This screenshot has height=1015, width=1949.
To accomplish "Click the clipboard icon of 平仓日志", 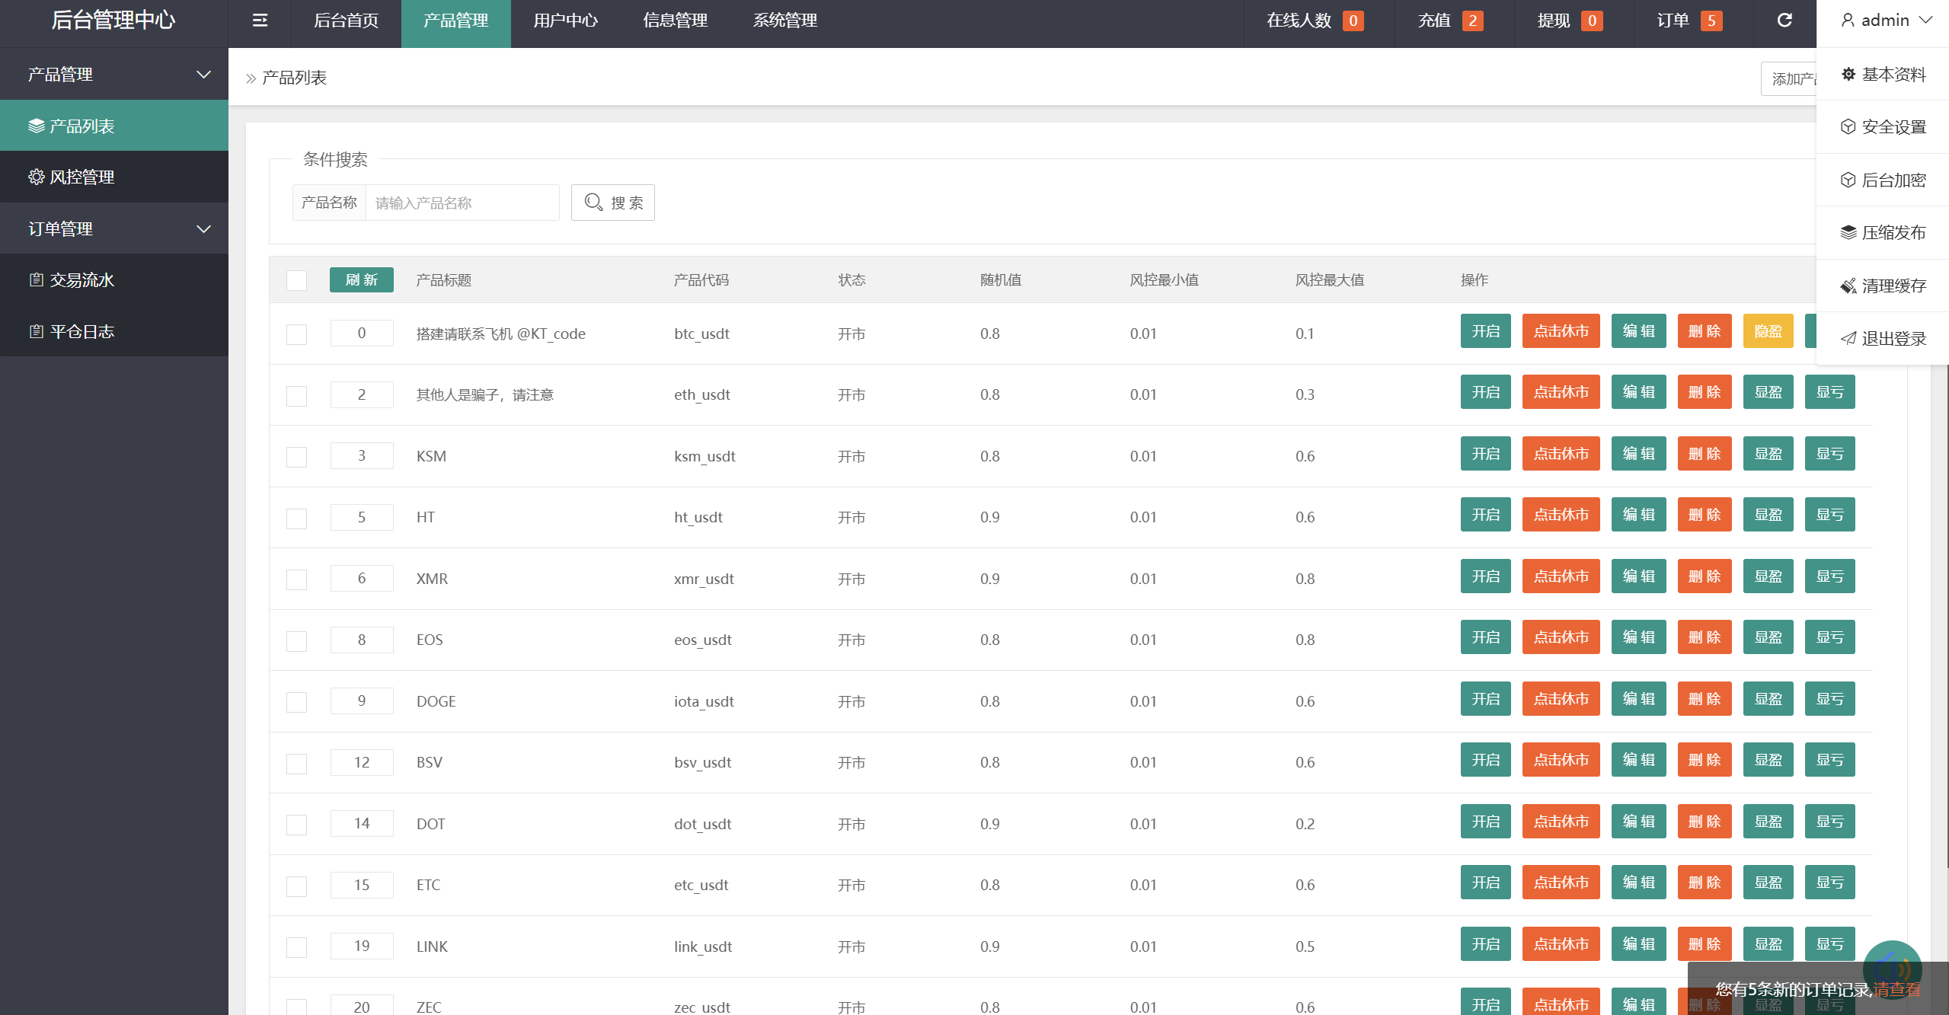I will (37, 331).
